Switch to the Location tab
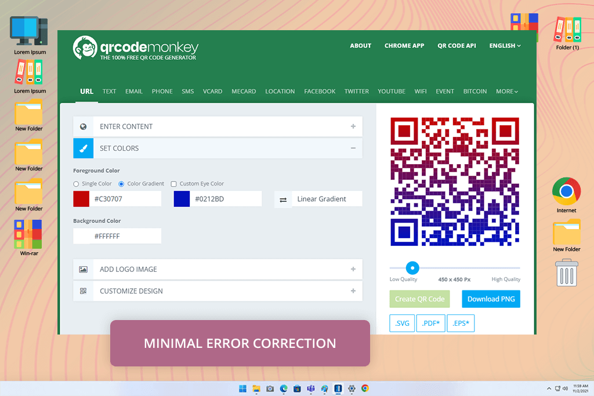The height and width of the screenshot is (396, 594). point(280,91)
